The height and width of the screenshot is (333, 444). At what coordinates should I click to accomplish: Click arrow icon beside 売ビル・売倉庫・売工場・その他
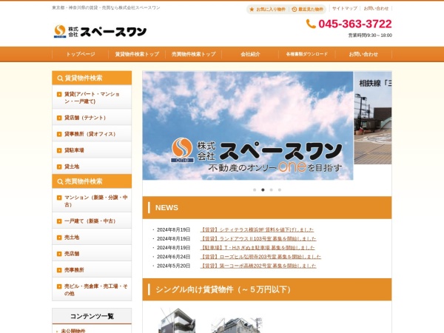click(x=59, y=286)
